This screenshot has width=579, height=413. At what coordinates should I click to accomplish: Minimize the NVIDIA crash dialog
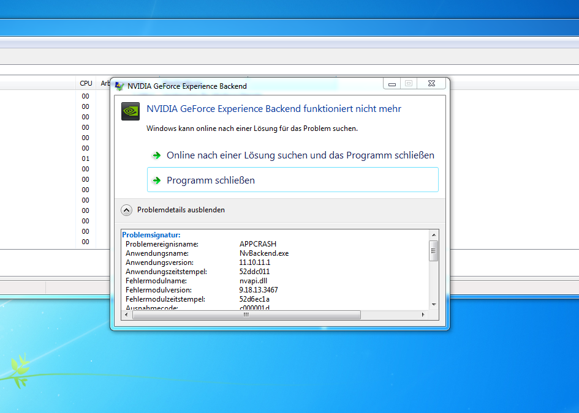pos(392,84)
